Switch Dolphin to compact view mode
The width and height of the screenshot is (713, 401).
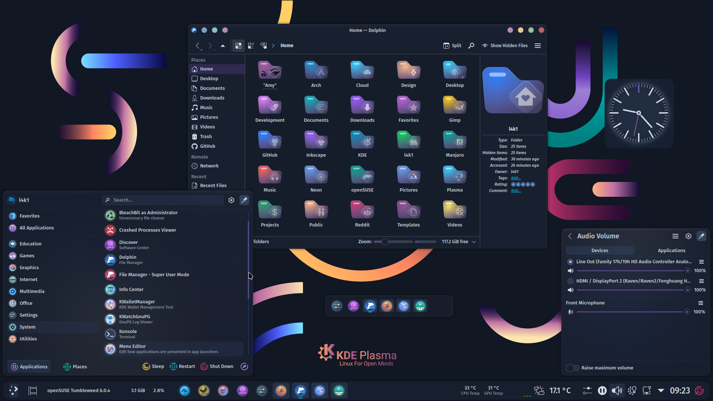pyautogui.click(x=251, y=46)
